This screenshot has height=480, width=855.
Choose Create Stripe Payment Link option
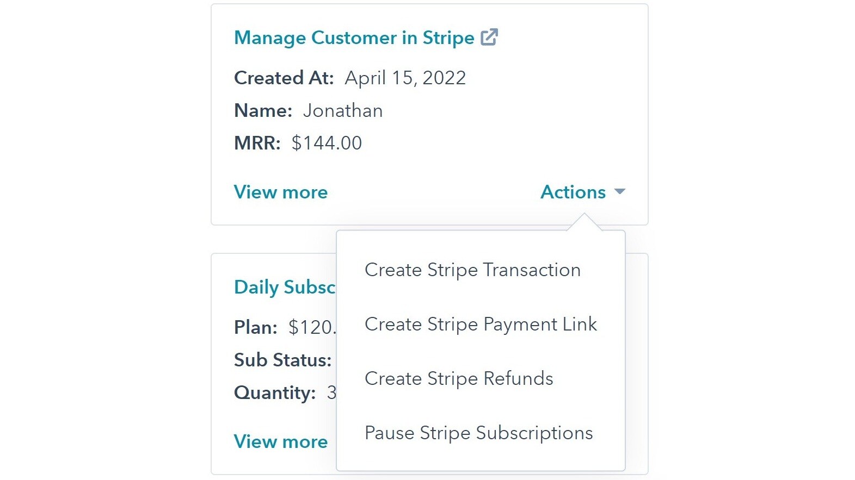[481, 324]
